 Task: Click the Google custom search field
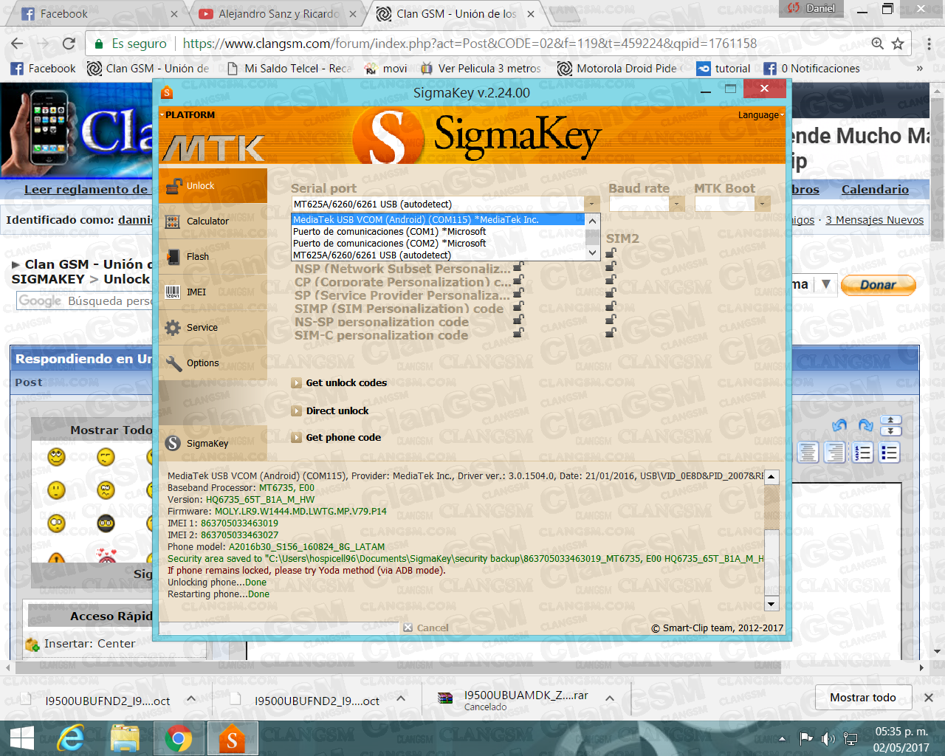[86, 301]
